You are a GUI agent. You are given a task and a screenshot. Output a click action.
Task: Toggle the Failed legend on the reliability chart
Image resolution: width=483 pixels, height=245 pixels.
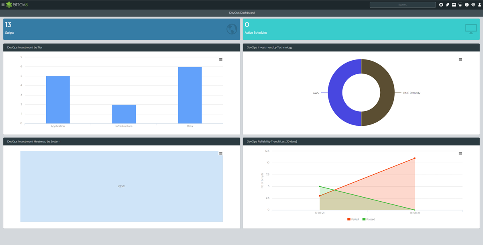353,219
